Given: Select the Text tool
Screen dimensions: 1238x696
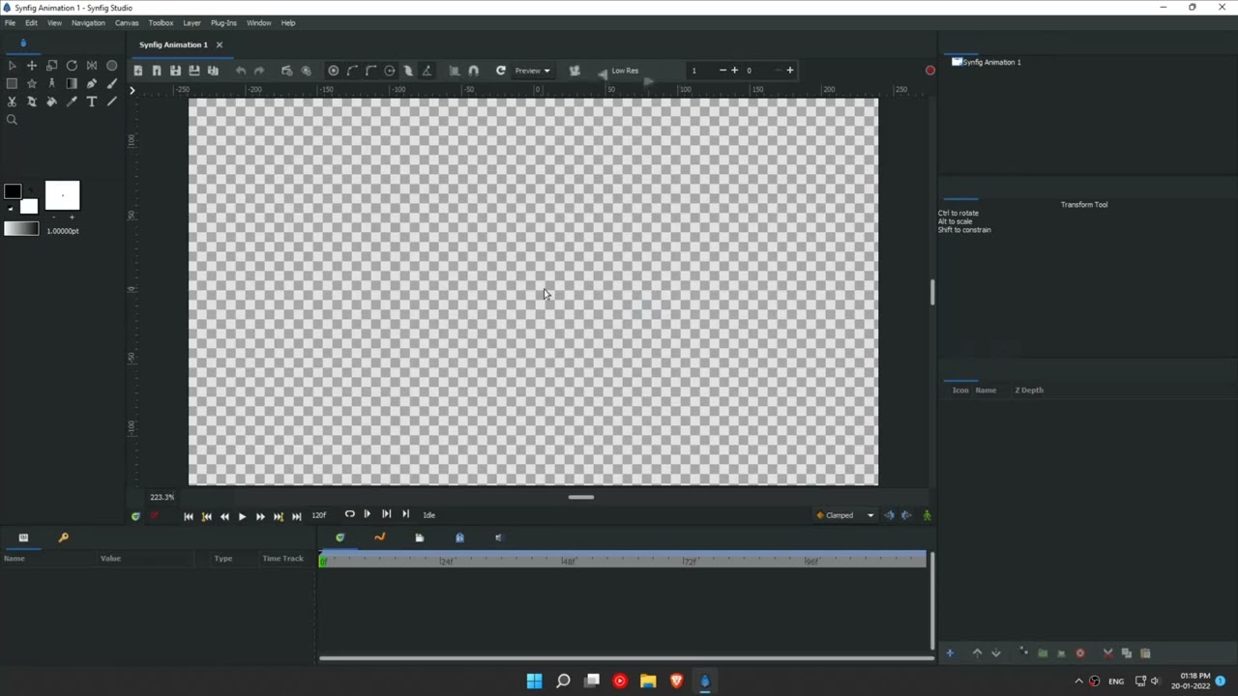Looking at the screenshot, I should 92,101.
